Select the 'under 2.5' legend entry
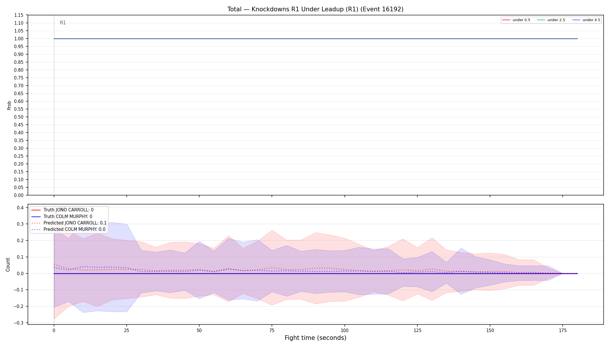 pyautogui.click(x=551, y=20)
